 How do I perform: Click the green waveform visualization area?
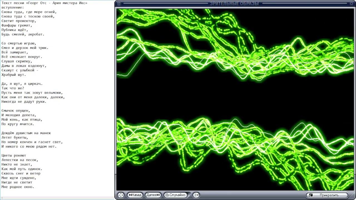click(x=235, y=99)
